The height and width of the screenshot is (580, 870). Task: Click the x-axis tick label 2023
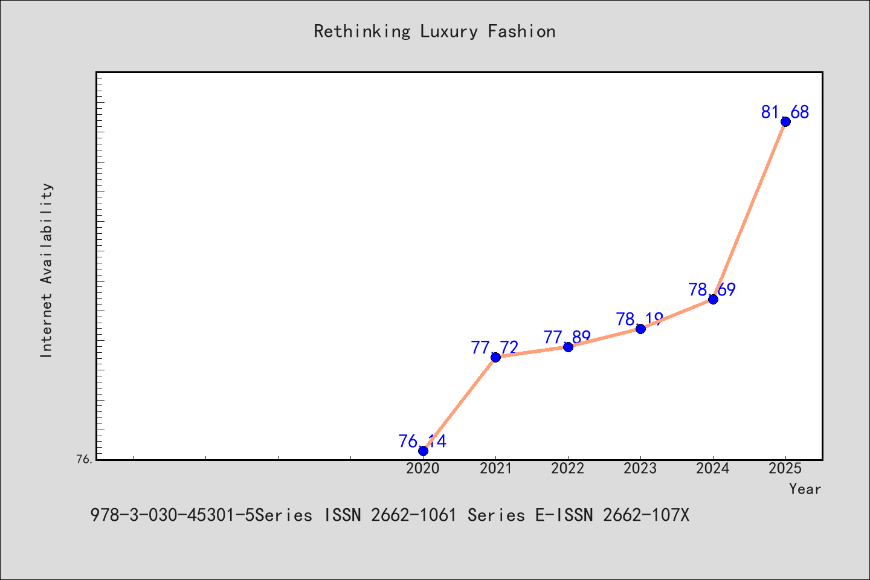(x=640, y=468)
